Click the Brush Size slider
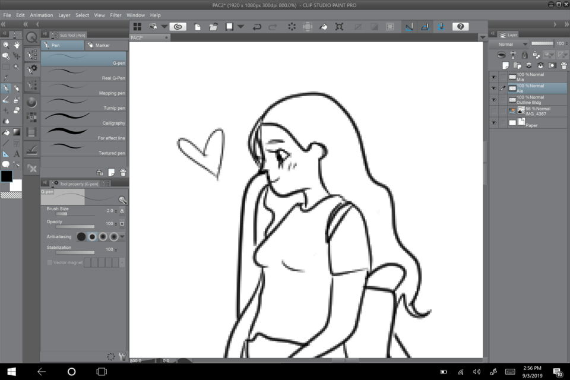 click(x=70, y=214)
